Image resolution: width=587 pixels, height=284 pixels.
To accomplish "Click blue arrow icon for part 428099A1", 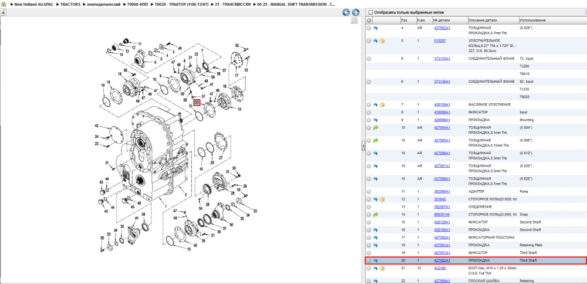I will 376,120.
